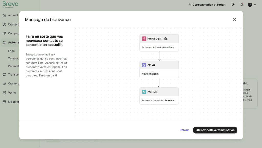Click the Meetings calendar icon in sidebar
The height and width of the screenshot is (148, 262).
point(4,102)
